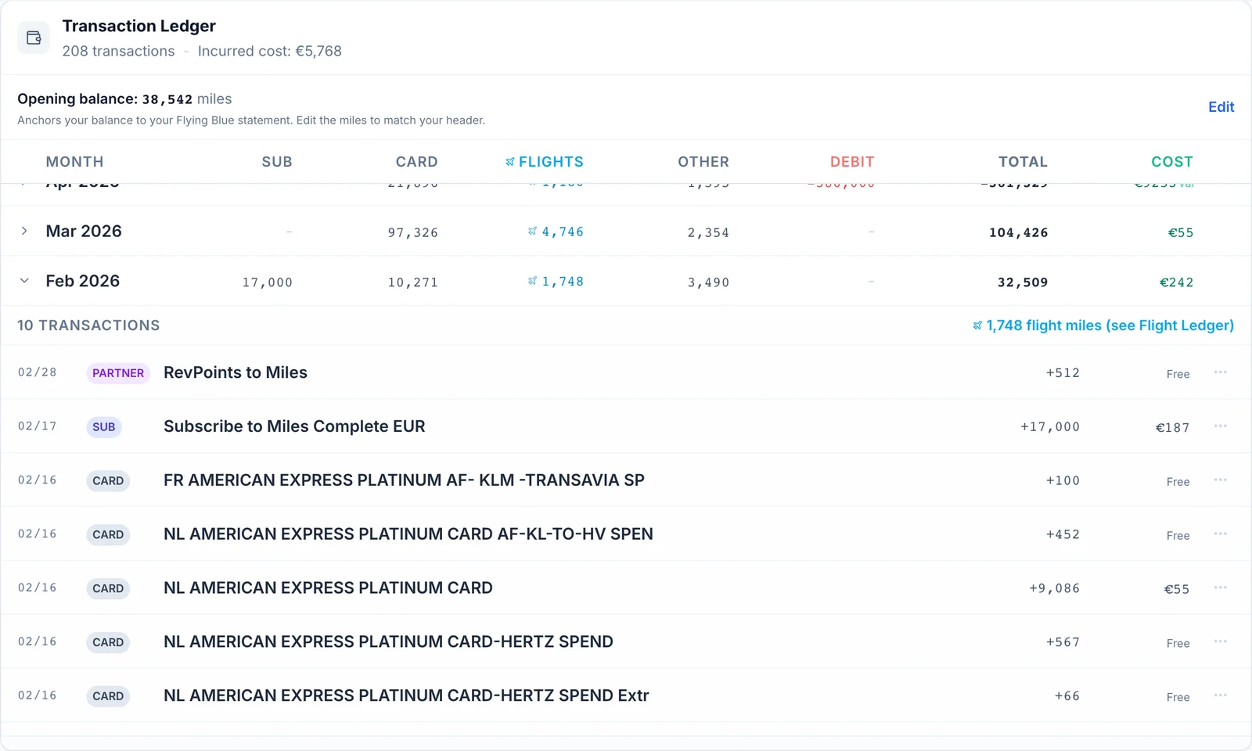
Task: Click the Mar 2026 cost €55
Action: click(x=1180, y=232)
